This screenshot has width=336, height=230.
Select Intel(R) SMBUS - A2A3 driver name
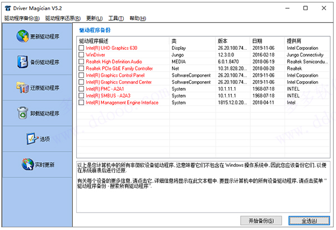pyautogui.click(x=108, y=96)
